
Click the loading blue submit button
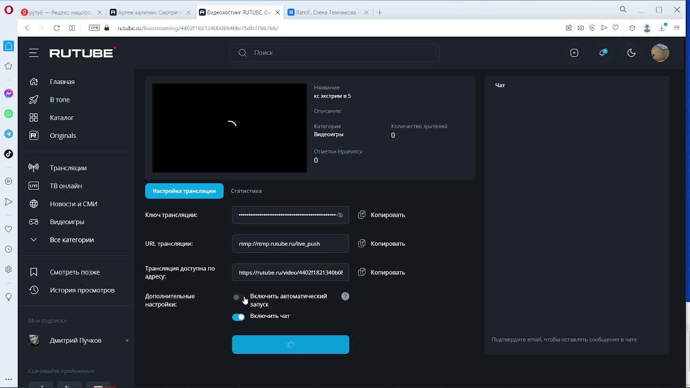tap(291, 344)
